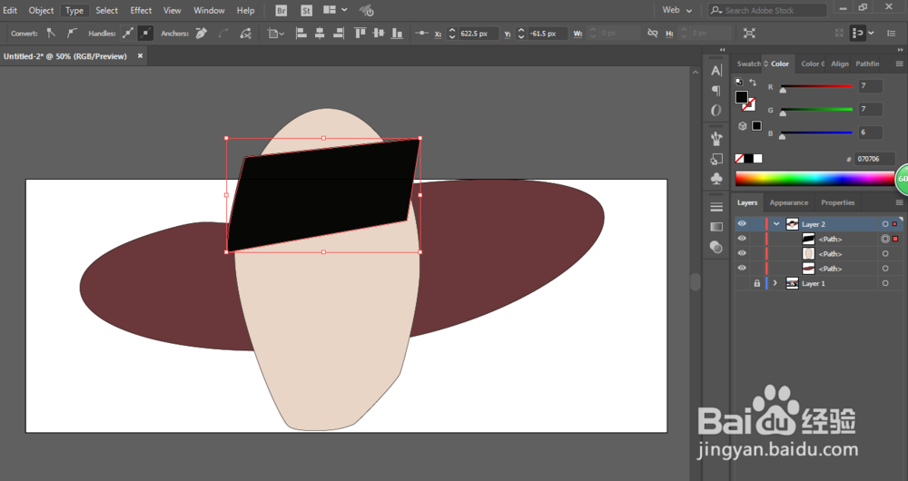Viewport: 908px width, 481px height.
Task: Unlock Layer 1 via the padlock icon
Action: [756, 283]
